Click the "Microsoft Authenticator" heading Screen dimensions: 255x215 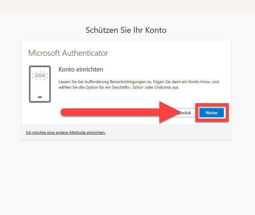68,53
